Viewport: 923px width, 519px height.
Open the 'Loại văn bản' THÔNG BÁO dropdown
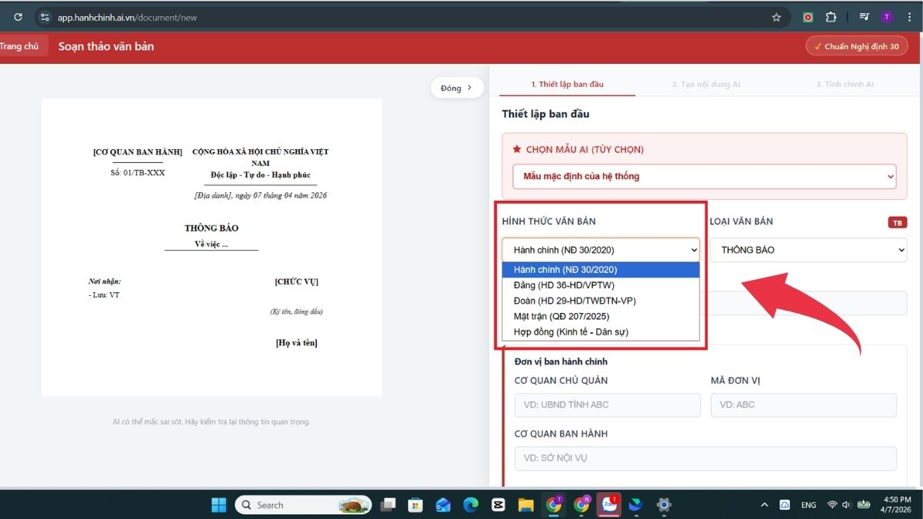tap(808, 250)
